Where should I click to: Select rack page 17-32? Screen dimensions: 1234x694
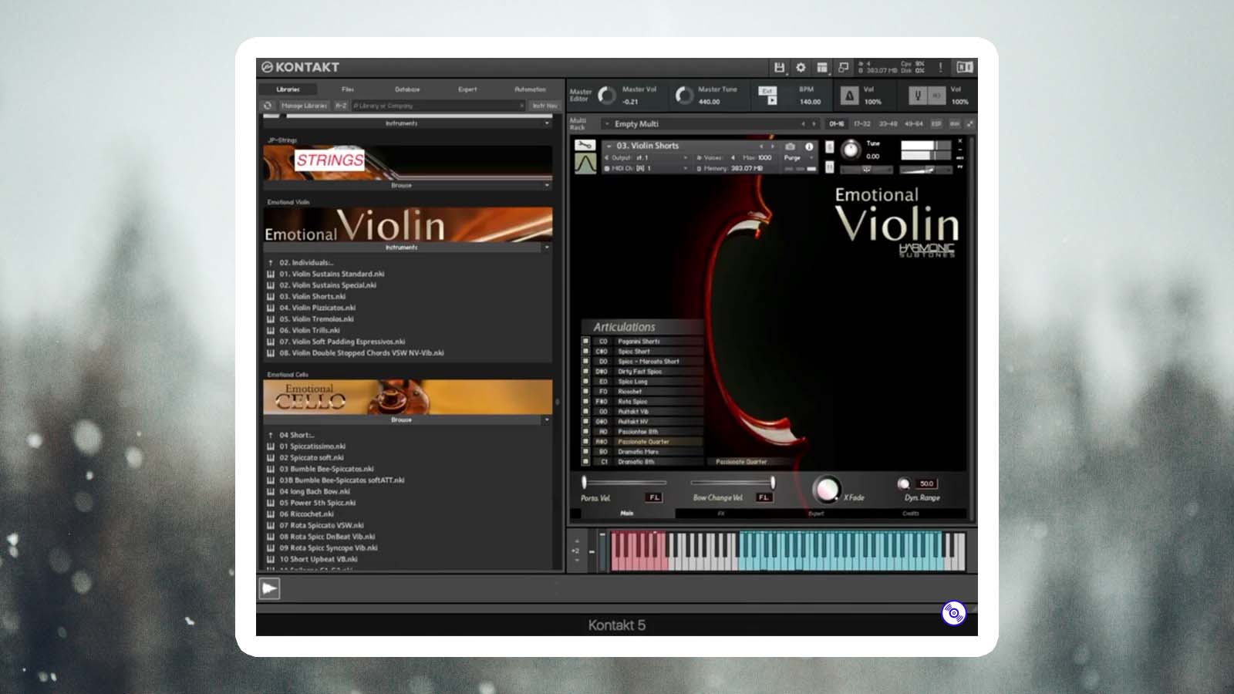coord(861,123)
